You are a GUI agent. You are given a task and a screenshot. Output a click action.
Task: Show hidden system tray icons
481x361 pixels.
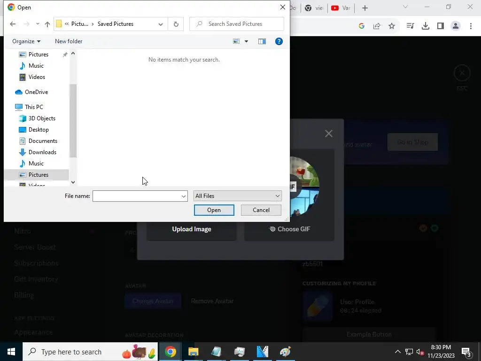[x=397, y=352]
